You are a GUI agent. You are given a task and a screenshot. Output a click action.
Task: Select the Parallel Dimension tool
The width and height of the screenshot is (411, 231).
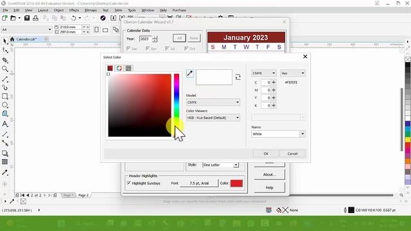click(4, 134)
